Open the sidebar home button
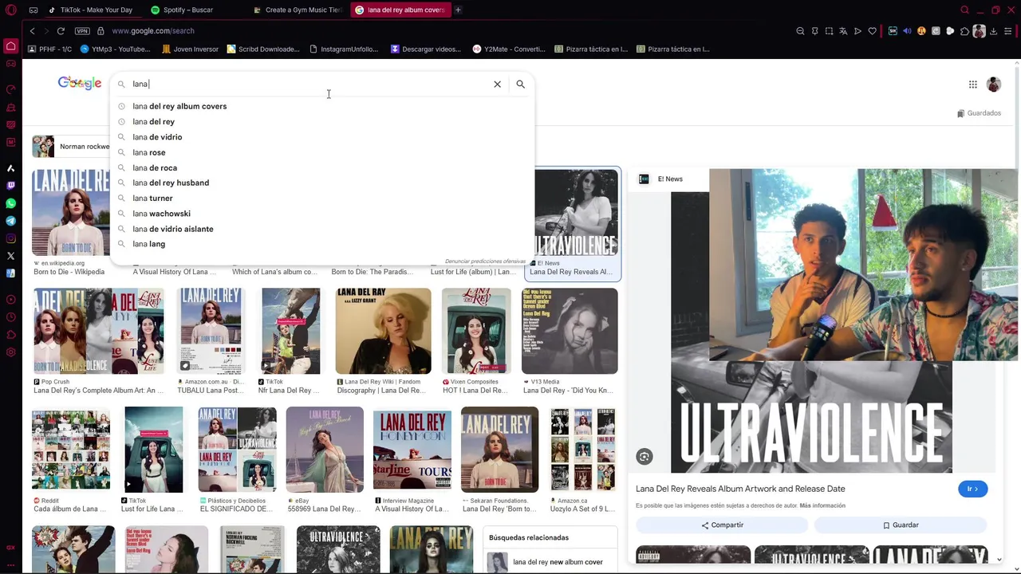The width and height of the screenshot is (1021, 574). coord(10,46)
